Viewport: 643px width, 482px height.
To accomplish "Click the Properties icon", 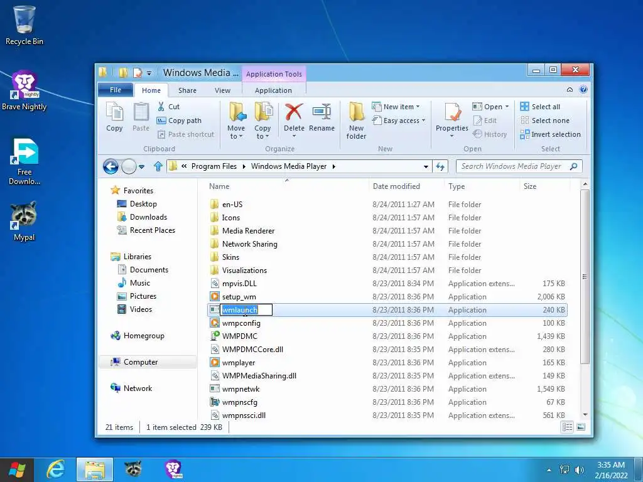I will coord(452,112).
